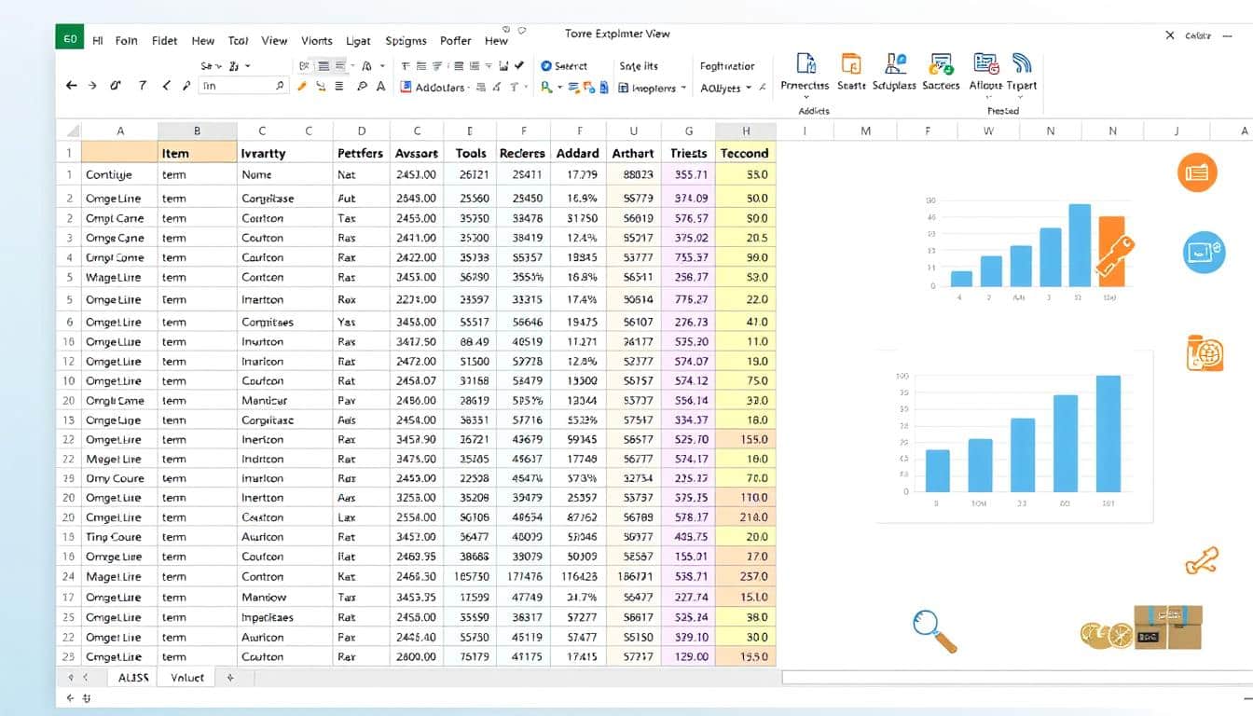Go forward with the right arrow icon
The width and height of the screenshot is (1253, 716).
coord(92,86)
